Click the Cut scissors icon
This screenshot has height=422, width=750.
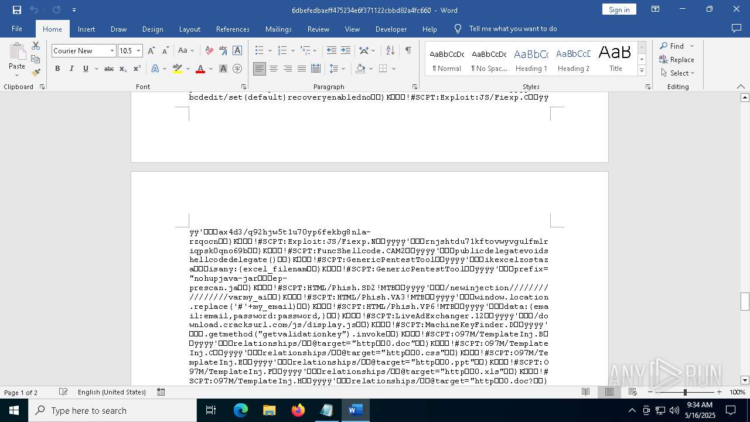[36, 46]
